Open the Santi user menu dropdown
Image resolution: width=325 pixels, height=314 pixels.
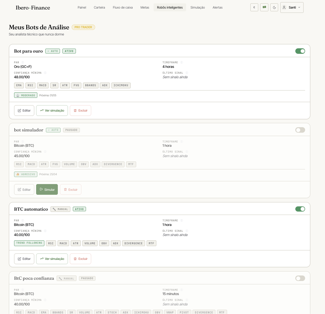tap(292, 7)
